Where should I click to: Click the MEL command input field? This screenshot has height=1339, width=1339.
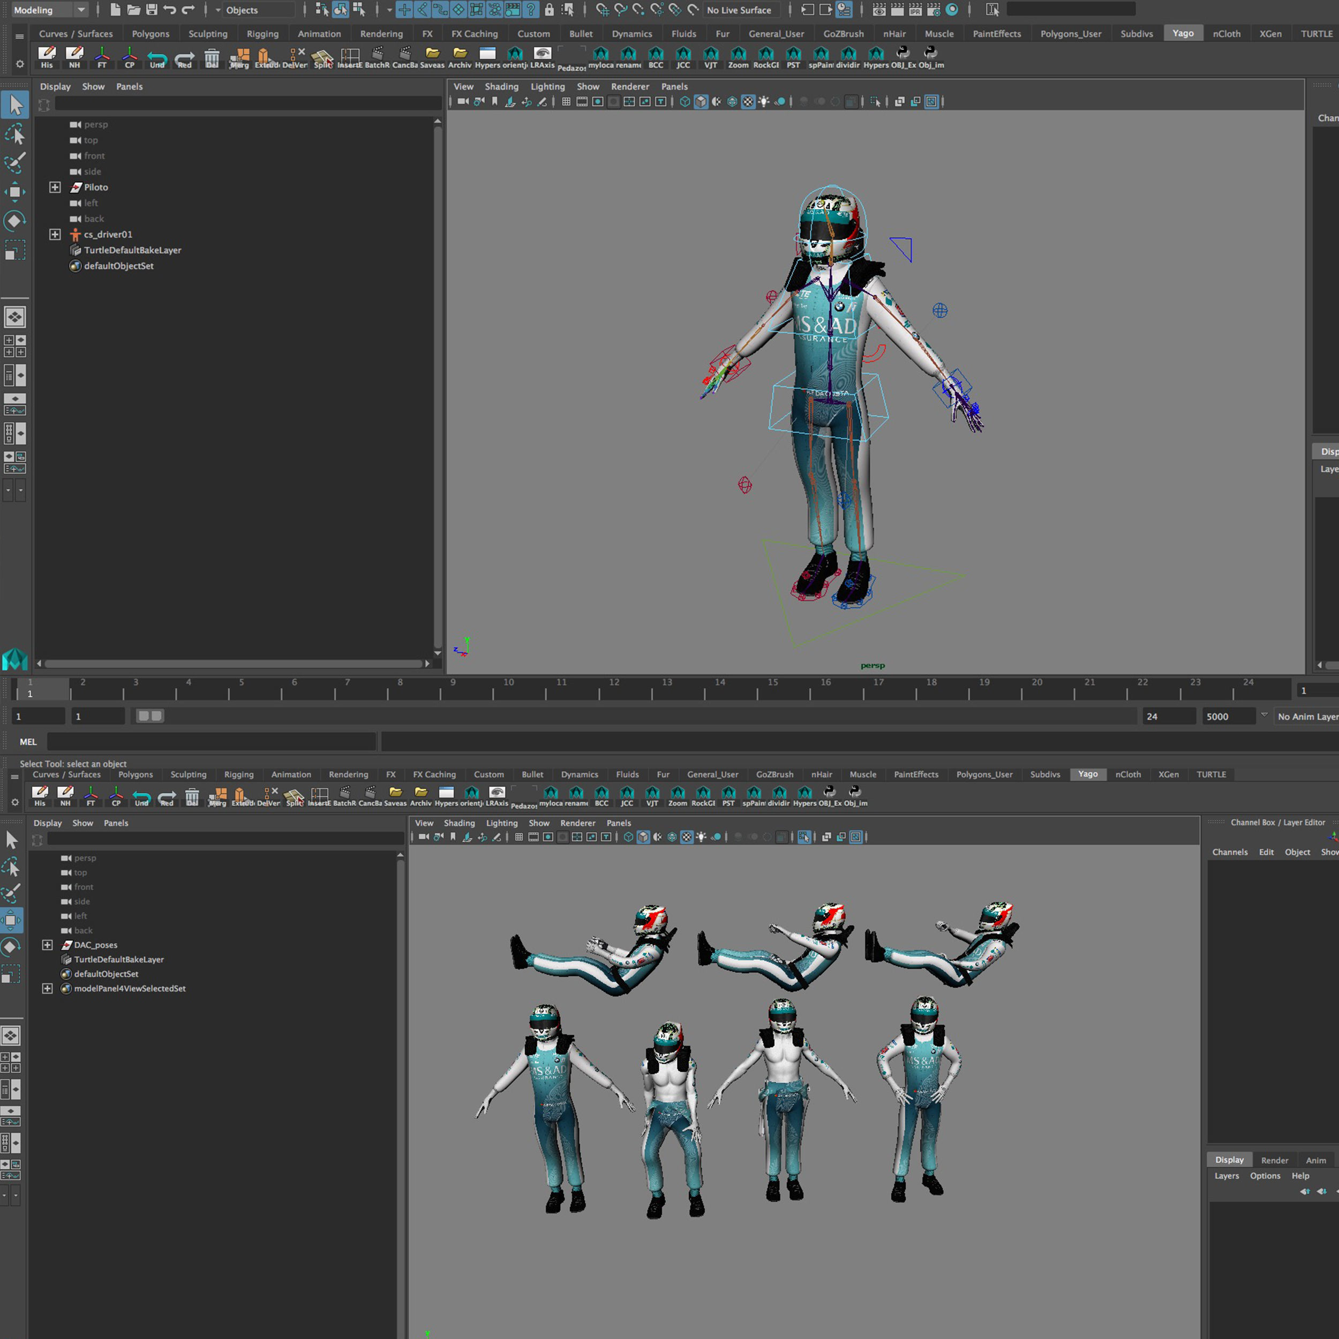click(212, 742)
